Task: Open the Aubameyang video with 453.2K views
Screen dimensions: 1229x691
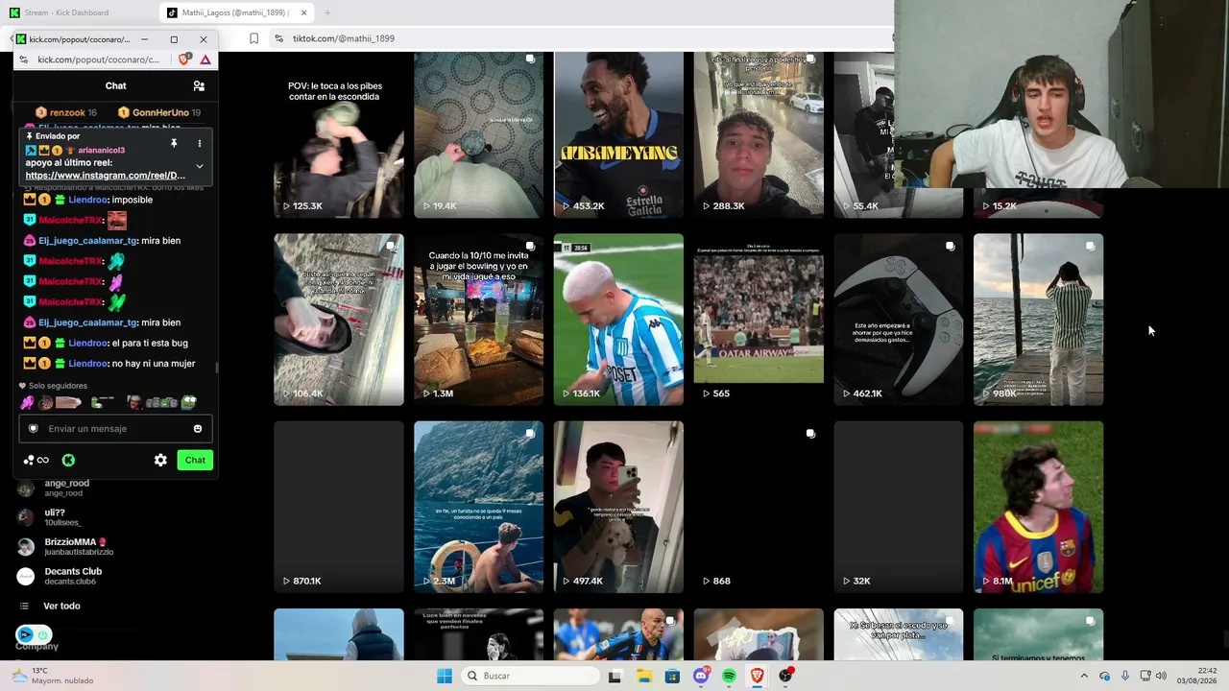Action: [618, 135]
